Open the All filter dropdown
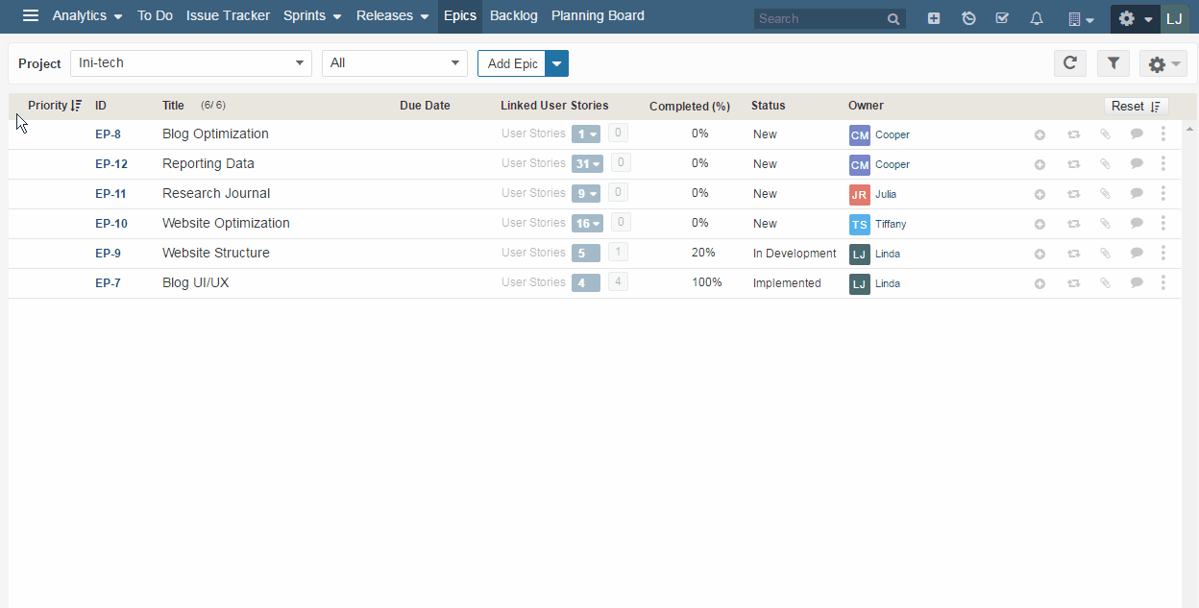Image resolution: width=1199 pixels, height=608 pixels. (x=394, y=63)
